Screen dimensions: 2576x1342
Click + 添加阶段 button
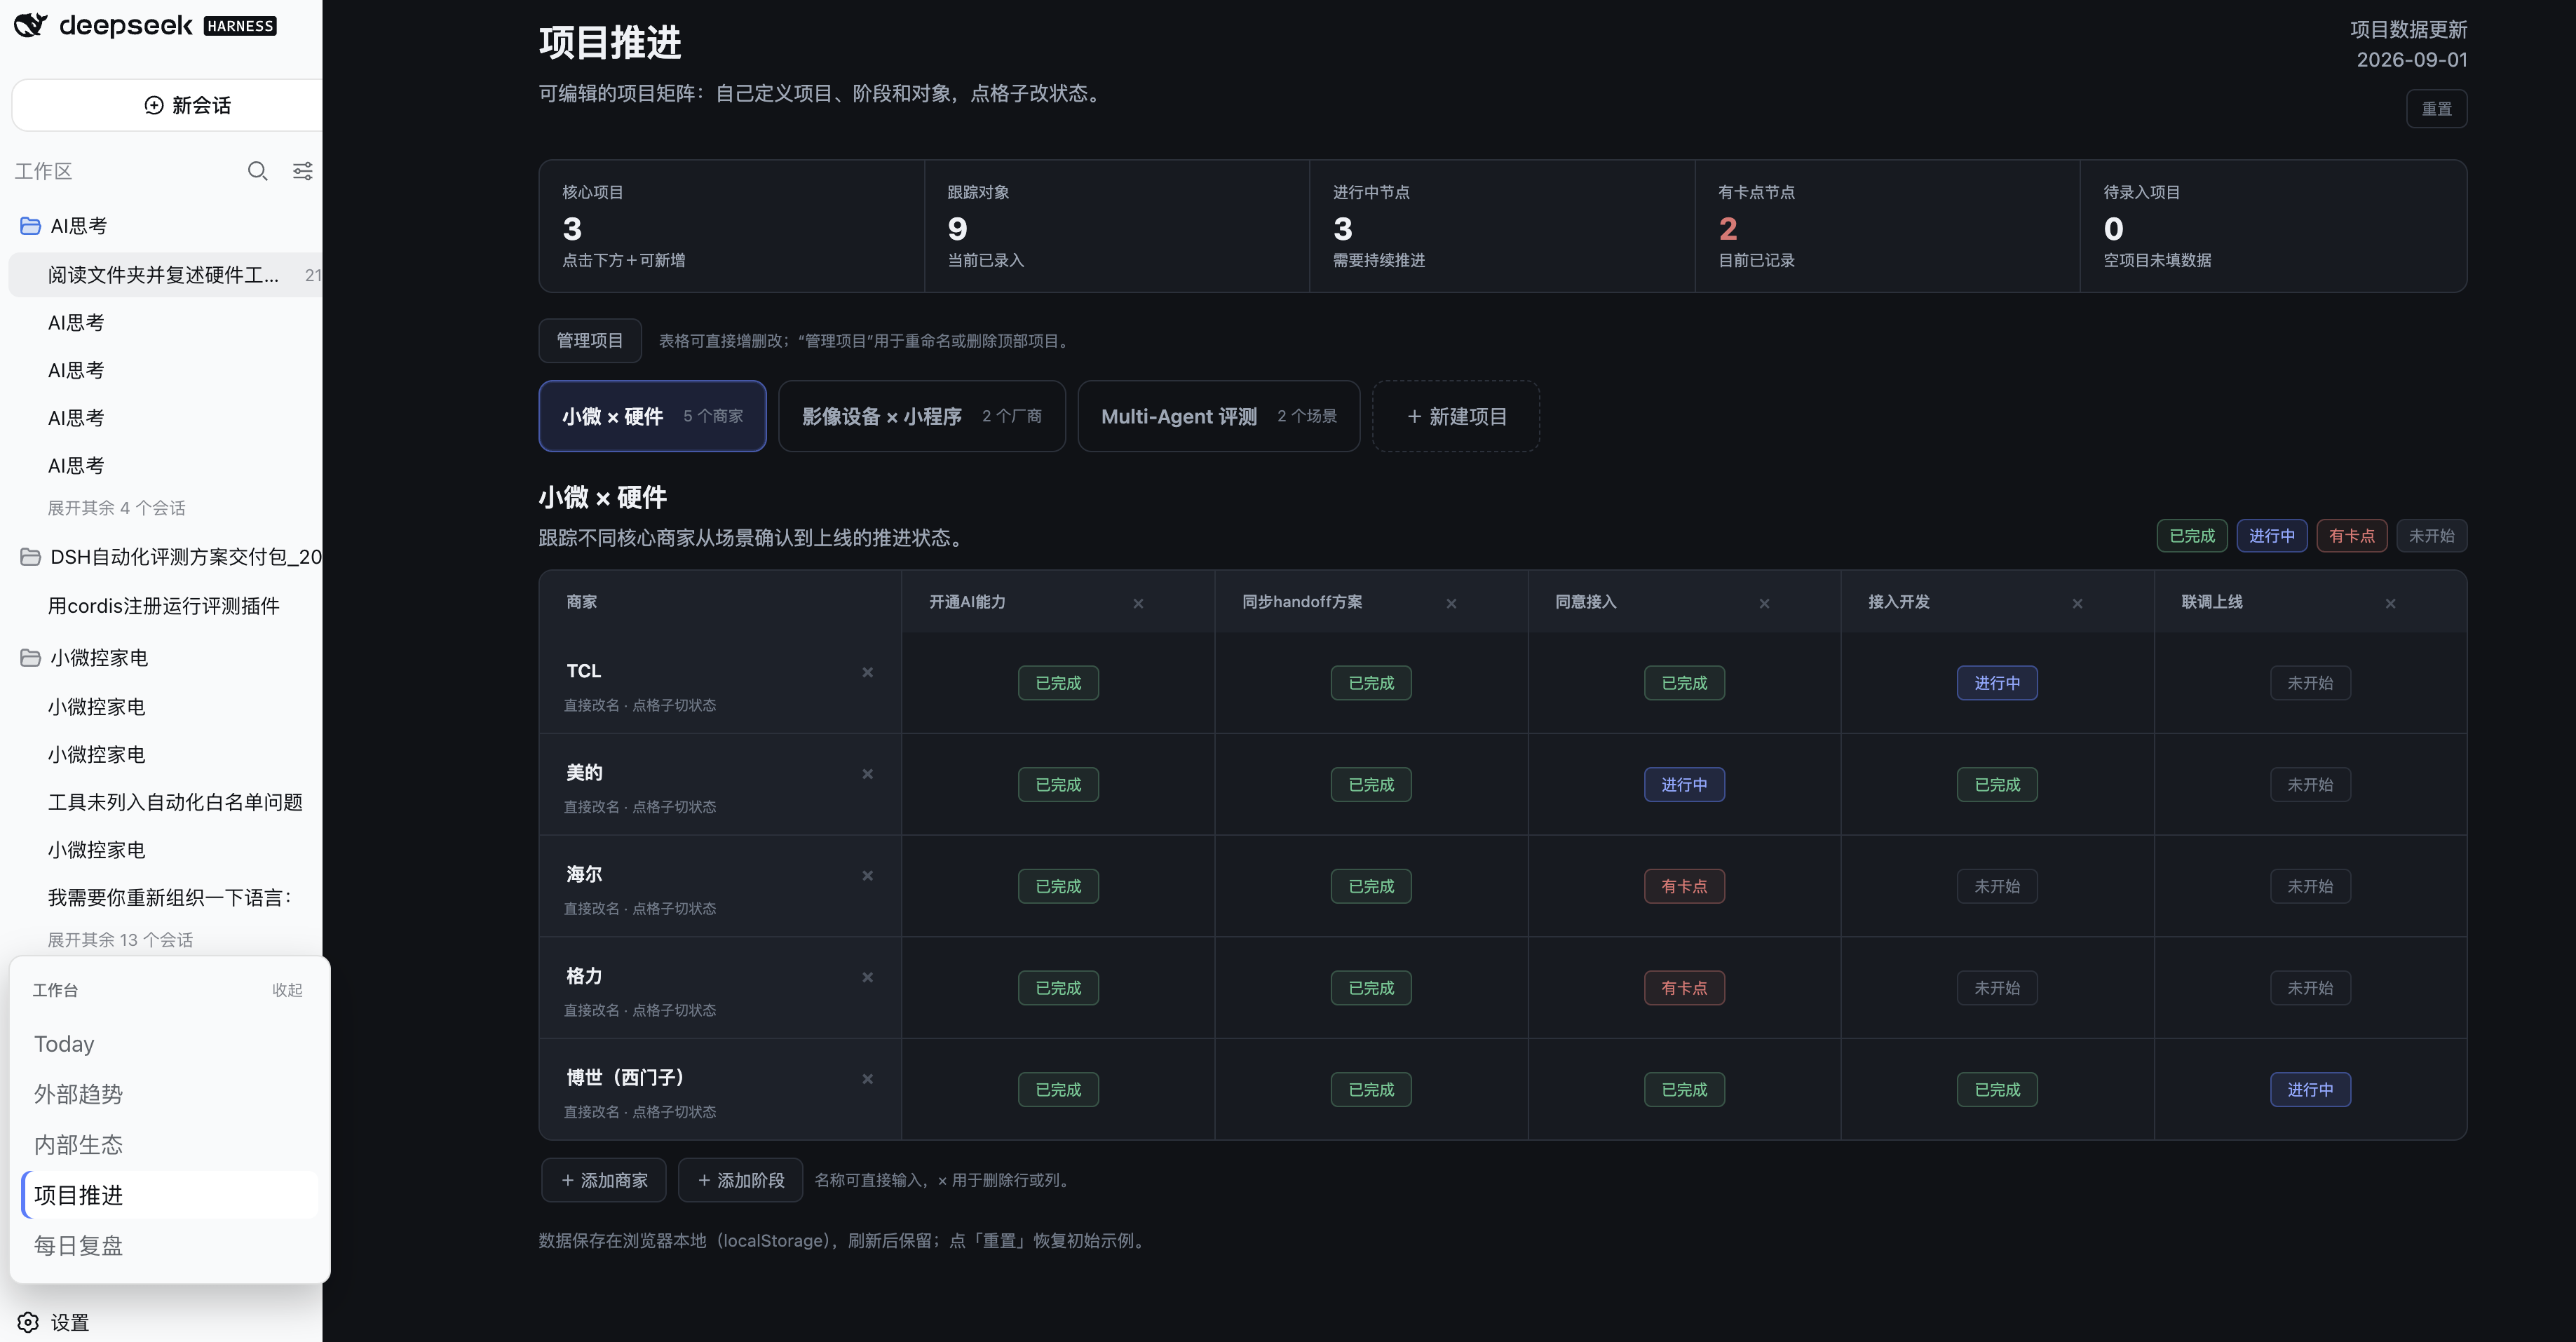740,1180
